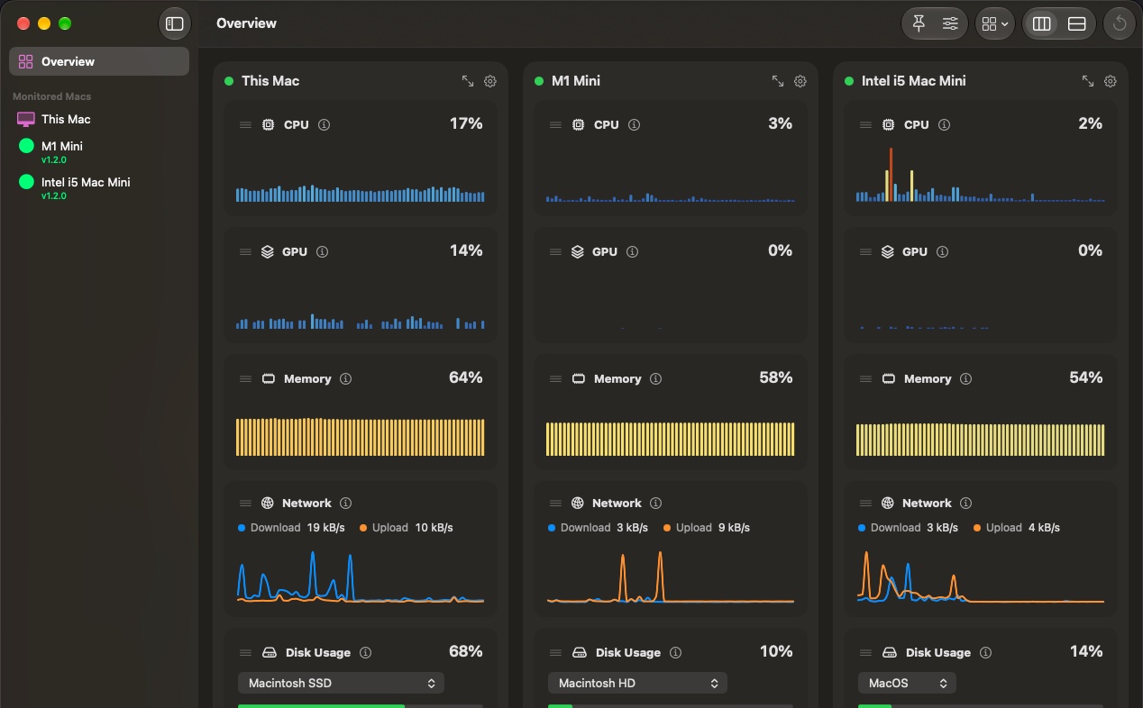Click Disk Usage info icon on M1 Mini
1143x708 pixels.
click(x=675, y=653)
